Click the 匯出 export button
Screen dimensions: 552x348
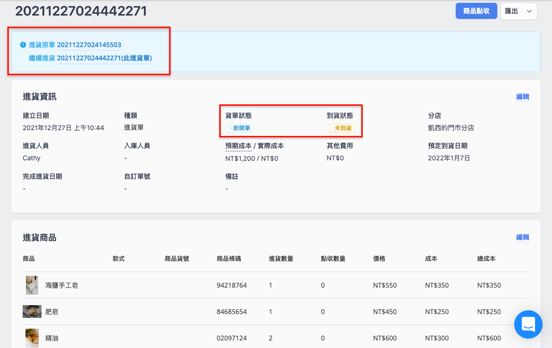click(x=511, y=11)
